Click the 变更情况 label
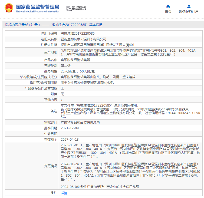 pyautogui.click(x=51, y=166)
